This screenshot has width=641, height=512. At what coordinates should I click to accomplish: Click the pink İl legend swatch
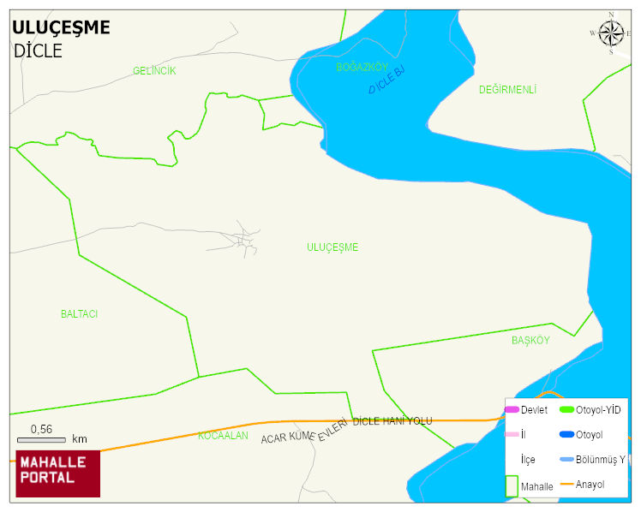click(512, 434)
